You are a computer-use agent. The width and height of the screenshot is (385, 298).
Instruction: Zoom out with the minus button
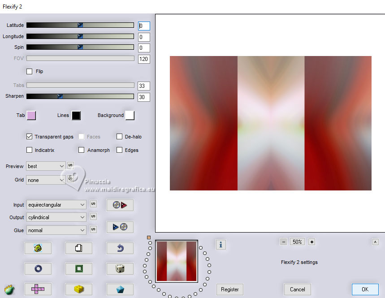click(283, 242)
